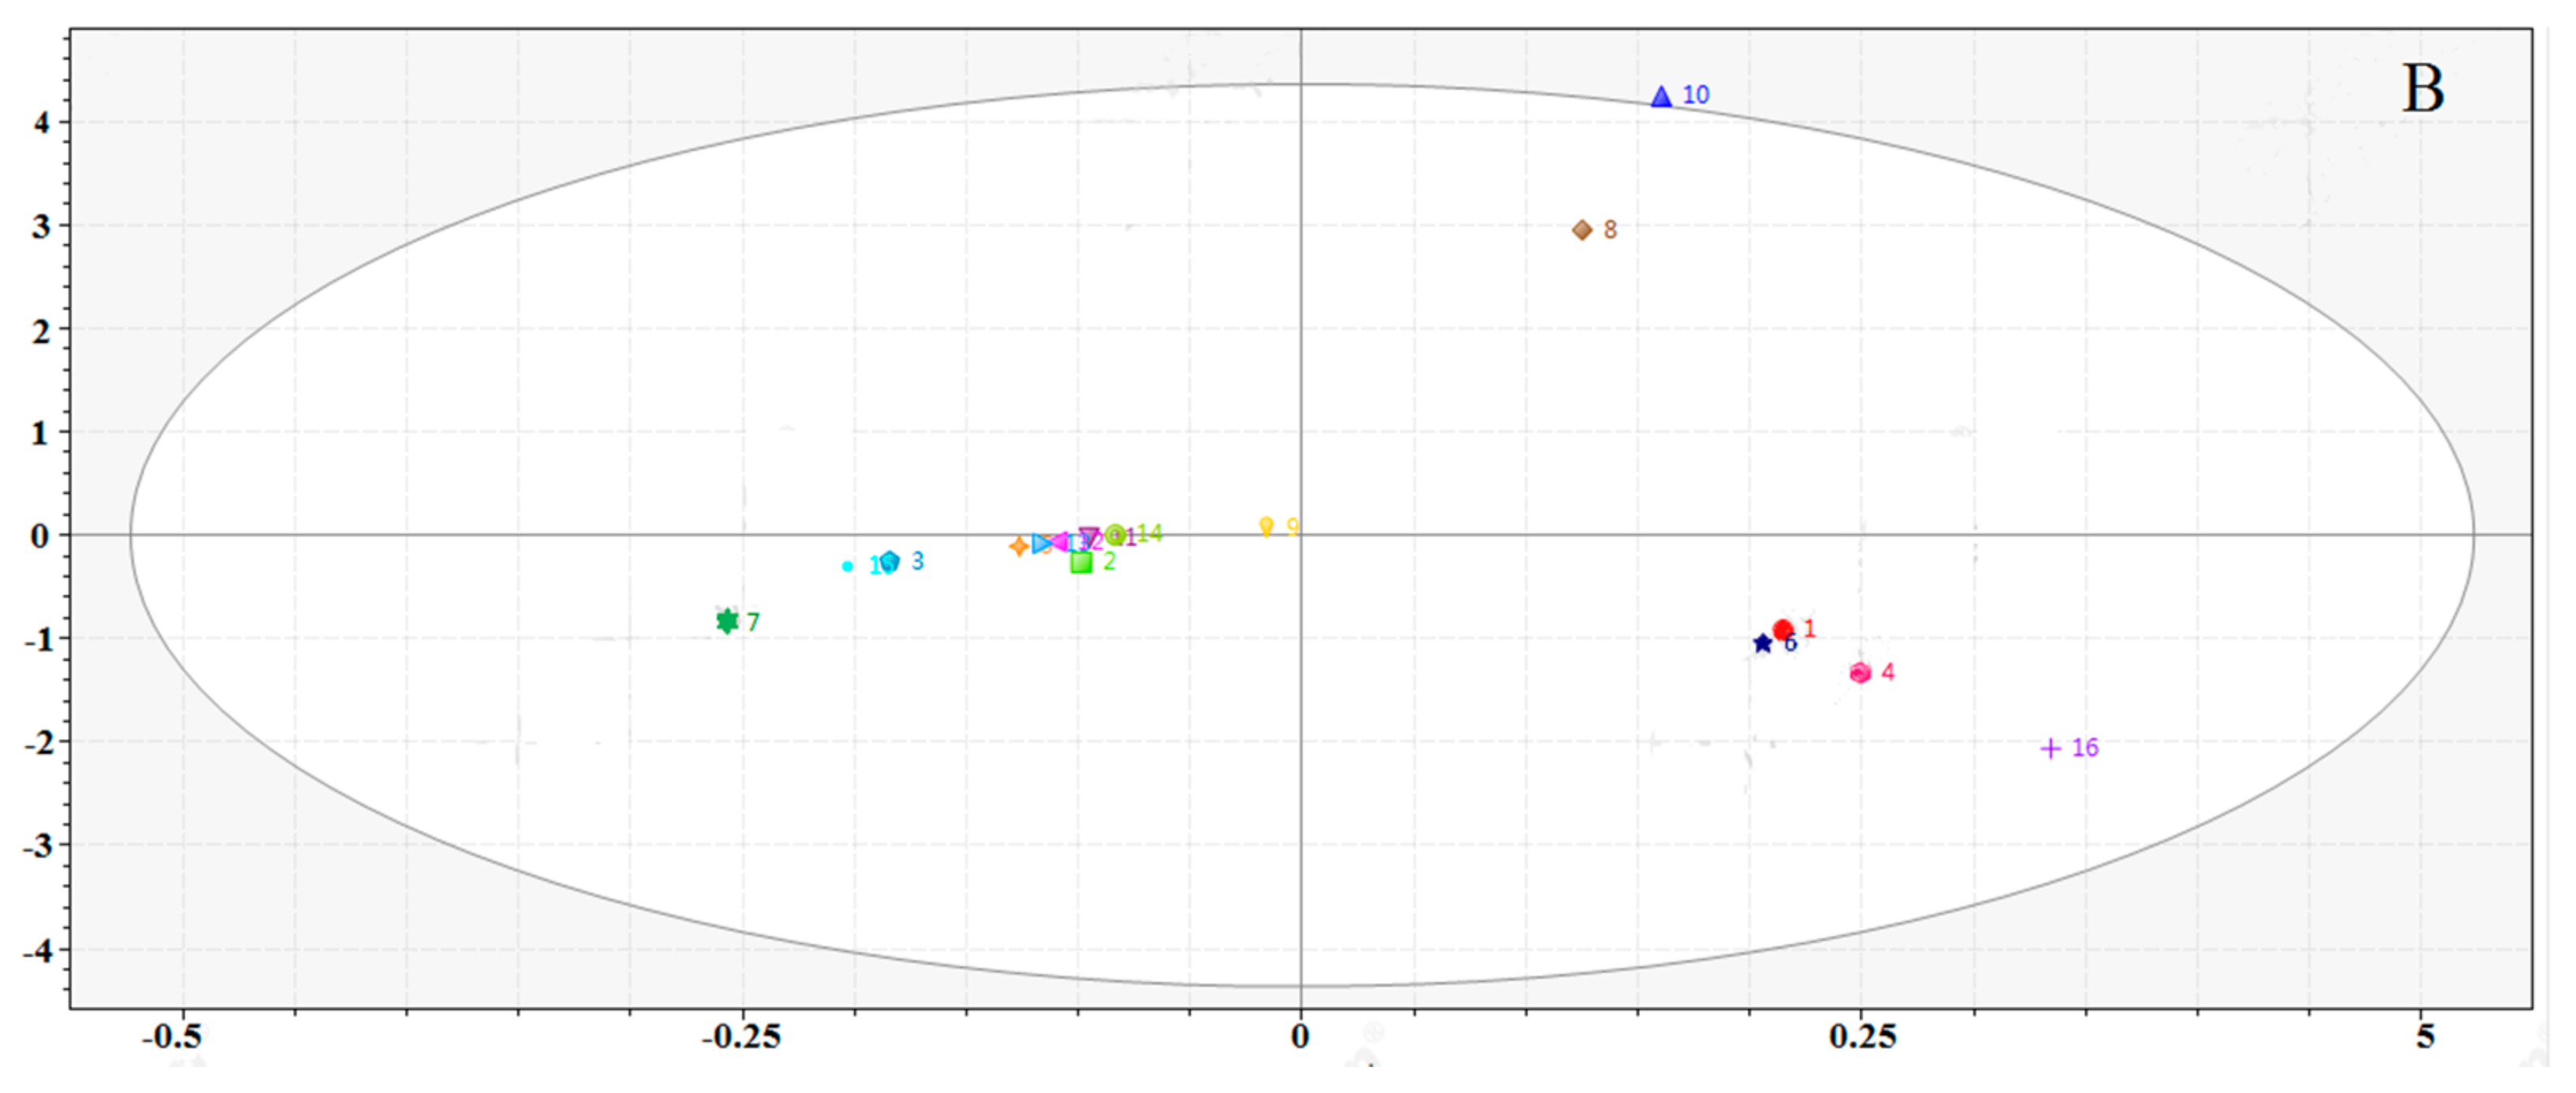The height and width of the screenshot is (1093, 2576).
Task: Select the magenta left-triangle marker labeled 13
Action: tap(1062, 543)
